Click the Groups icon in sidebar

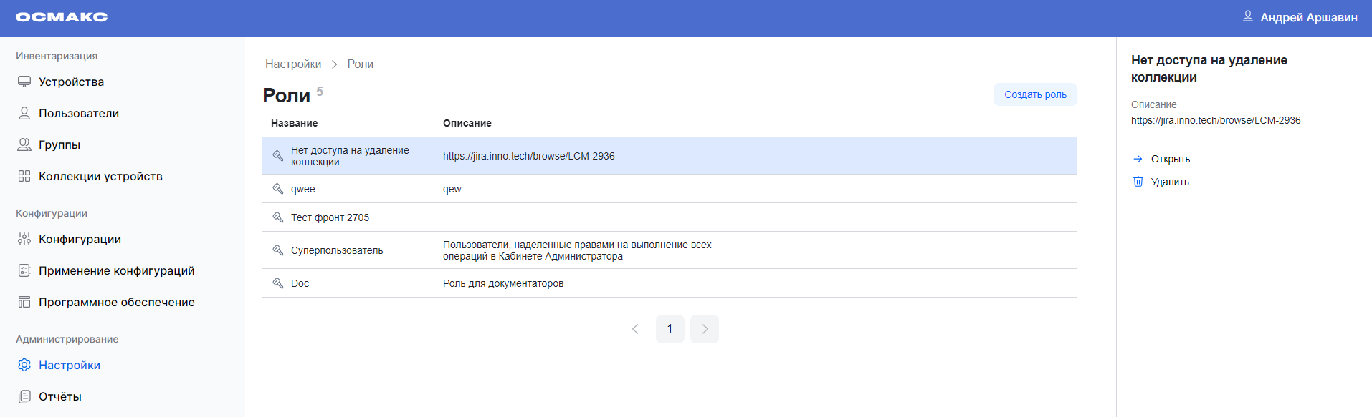(24, 144)
